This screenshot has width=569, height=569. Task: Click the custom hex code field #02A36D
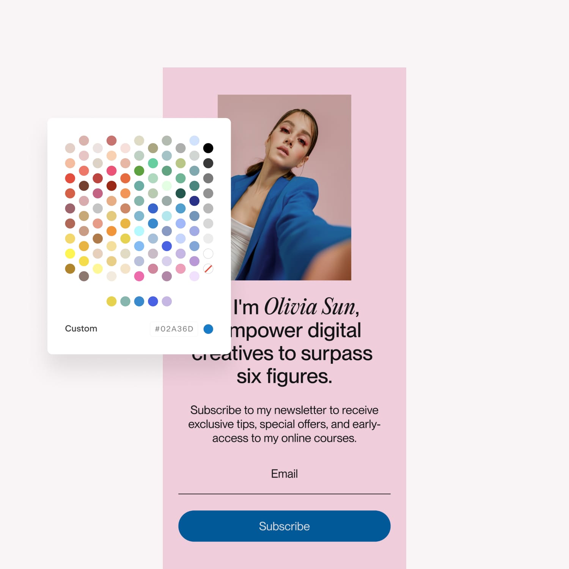pos(174,329)
